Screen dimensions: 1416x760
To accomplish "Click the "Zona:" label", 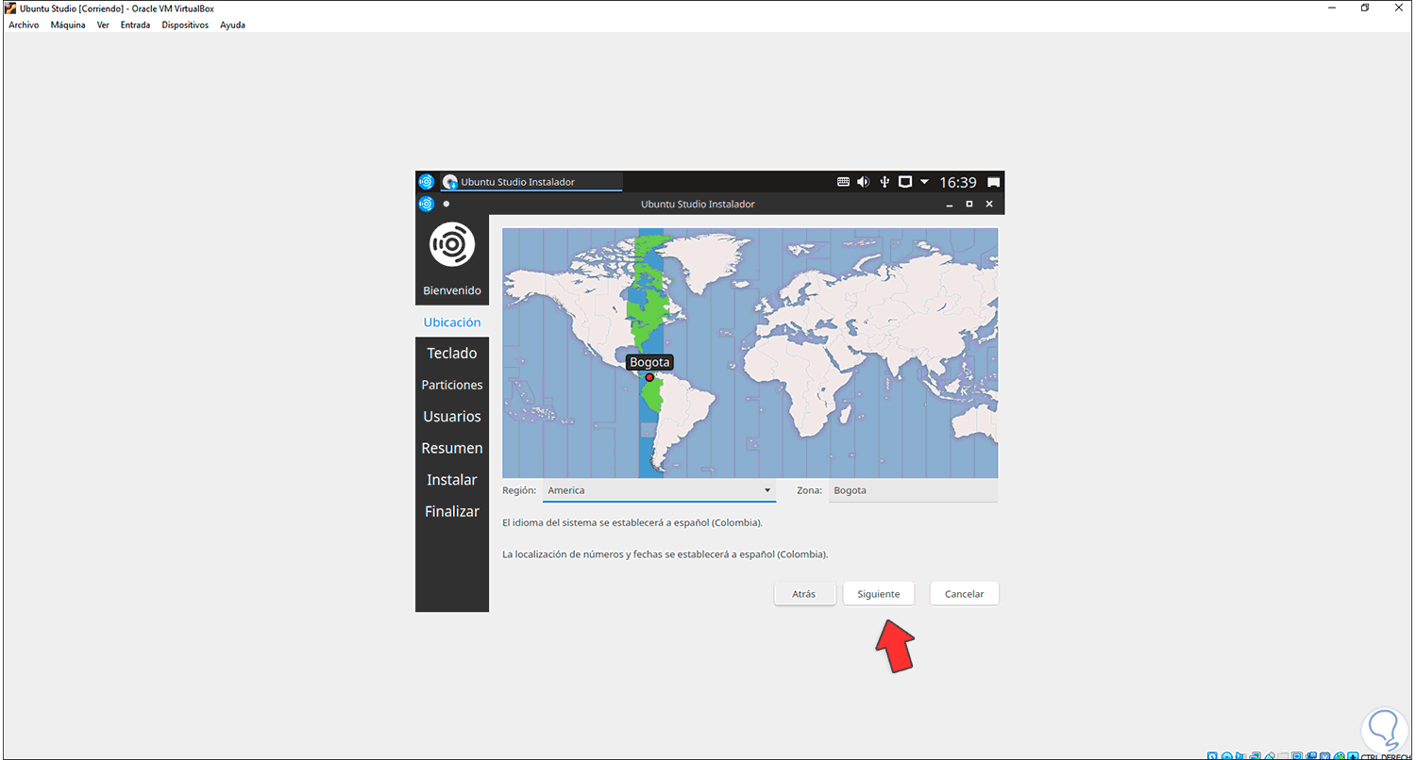I will point(811,490).
